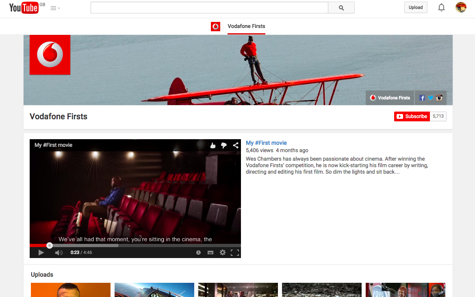Screen dimensions: 475x297
Task: Open the YouTube home logo
Action: tap(24, 8)
